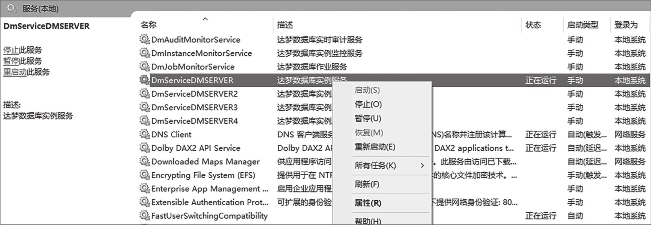Image resolution: width=651 pixels, height=225 pixels.
Task: Click the 暂停 link in the left panel
Action: (11, 61)
